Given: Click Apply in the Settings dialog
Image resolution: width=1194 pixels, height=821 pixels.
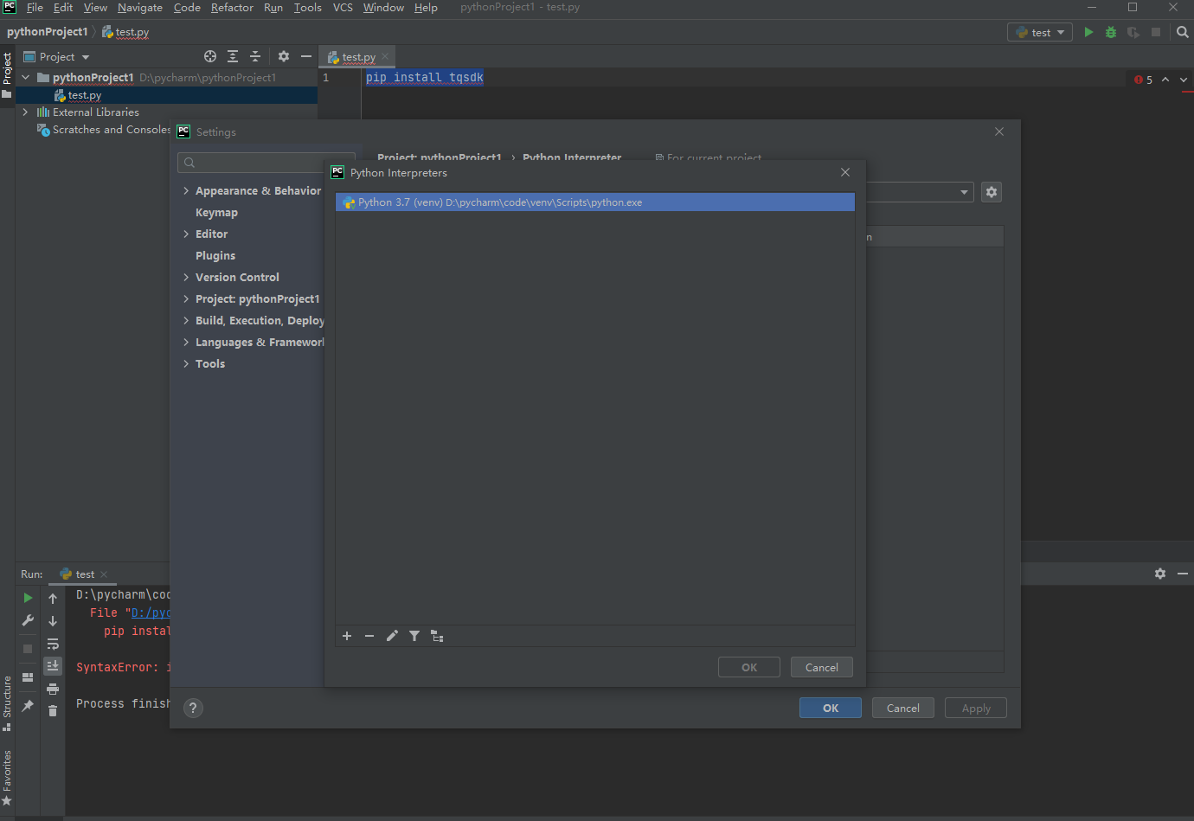Looking at the screenshot, I should click(x=976, y=708).
